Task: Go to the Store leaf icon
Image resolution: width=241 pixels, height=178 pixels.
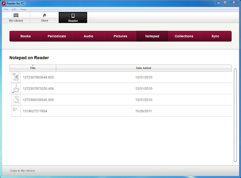Action: (44, 16)
